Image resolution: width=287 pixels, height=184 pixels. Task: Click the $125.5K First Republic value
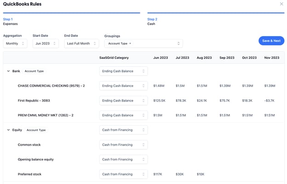click(159, 101)
